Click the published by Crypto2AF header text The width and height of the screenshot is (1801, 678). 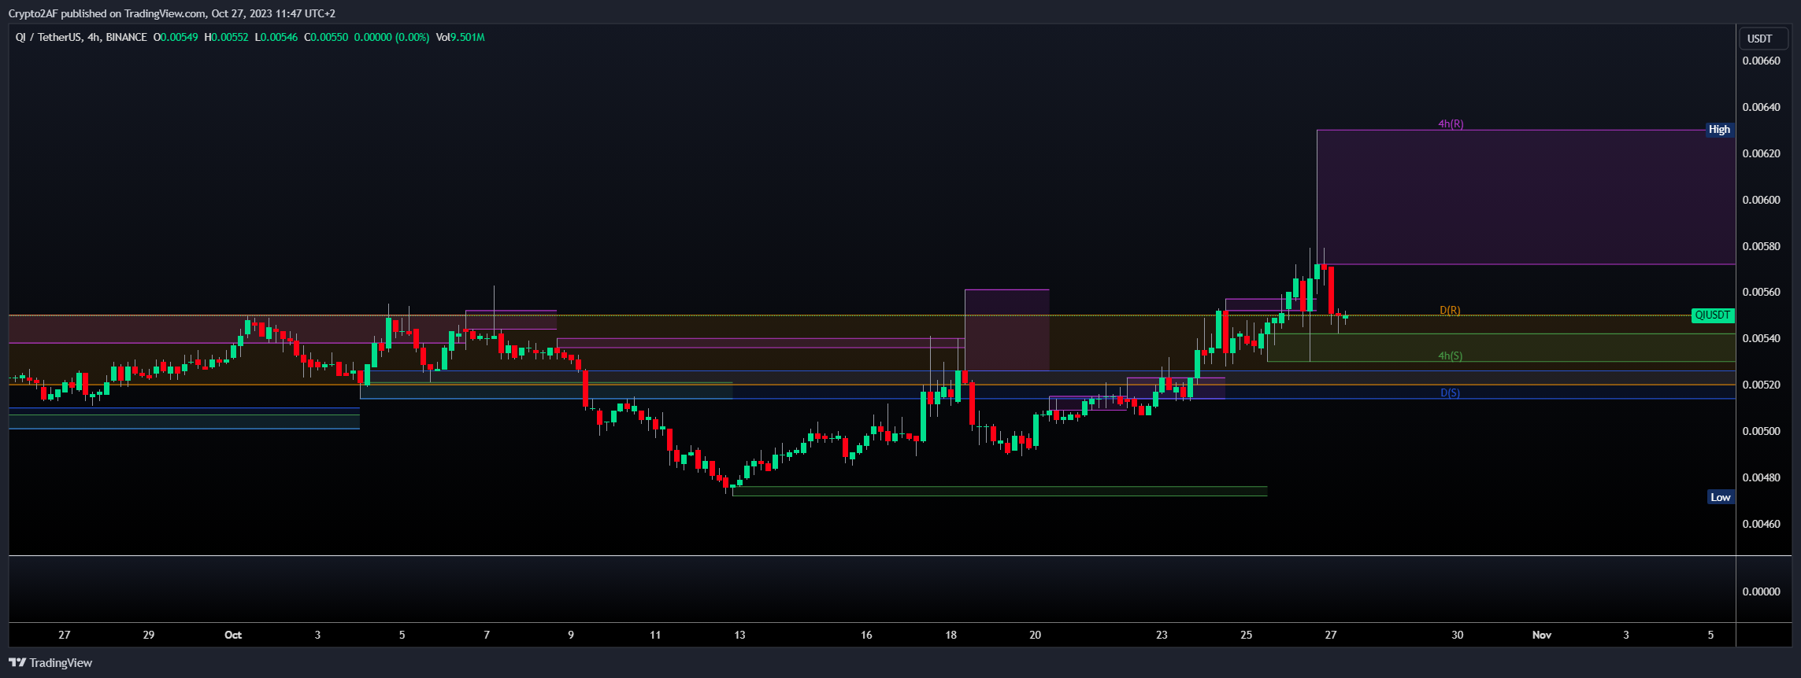pyautogui.click(x=172, y=13)
